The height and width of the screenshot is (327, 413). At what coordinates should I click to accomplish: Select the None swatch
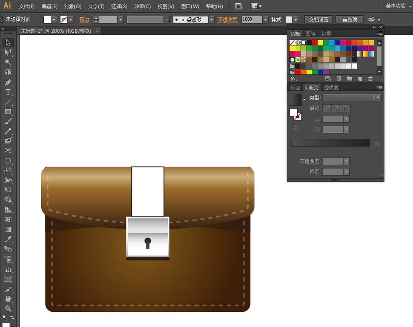pyautogui.click(x=292, y=43)
